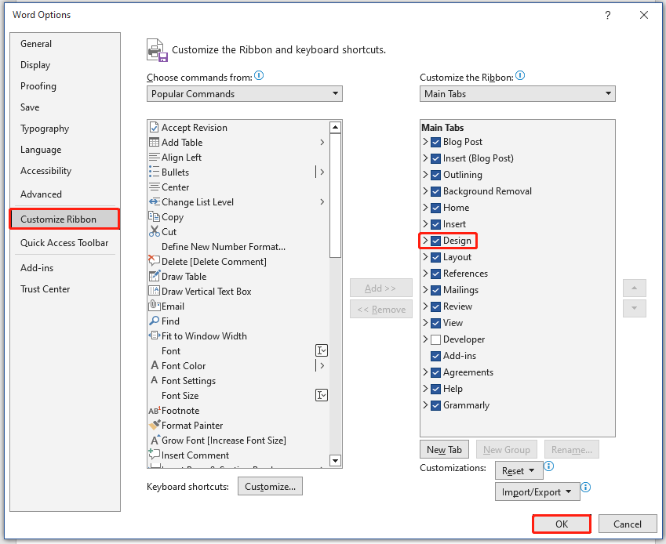Click the New Tab button

point(444,449)
